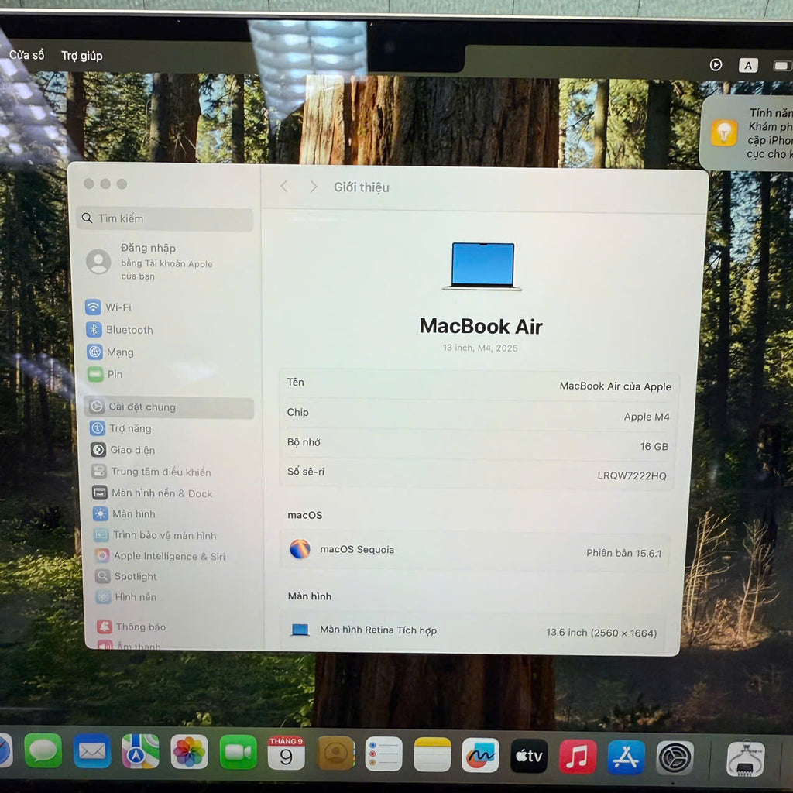This screenshot has height=793, width=793.
Task: Open Trung tâm điều khiển settings
Action: point(160,472)
